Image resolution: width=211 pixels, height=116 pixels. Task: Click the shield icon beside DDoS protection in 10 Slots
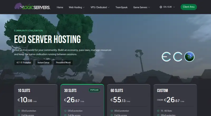(19, 111)
